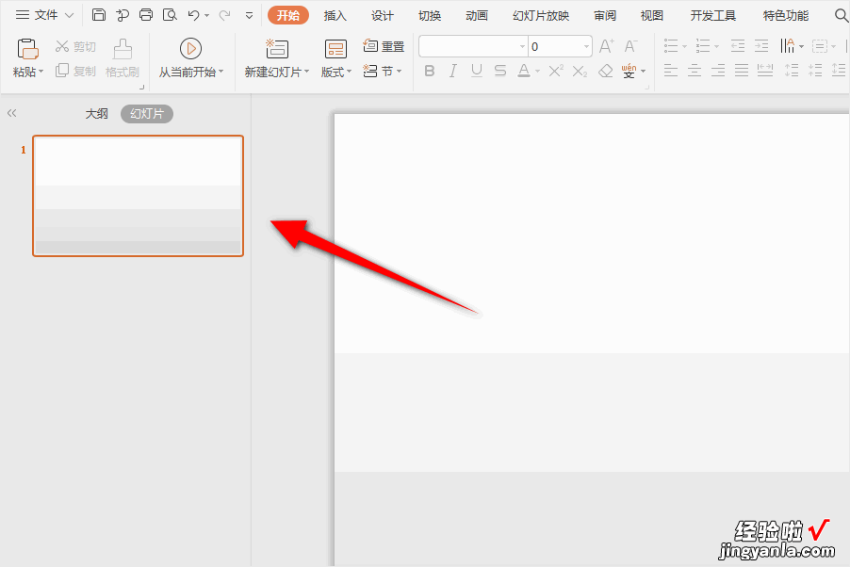Toggle underline formatting

click(477, 71)
